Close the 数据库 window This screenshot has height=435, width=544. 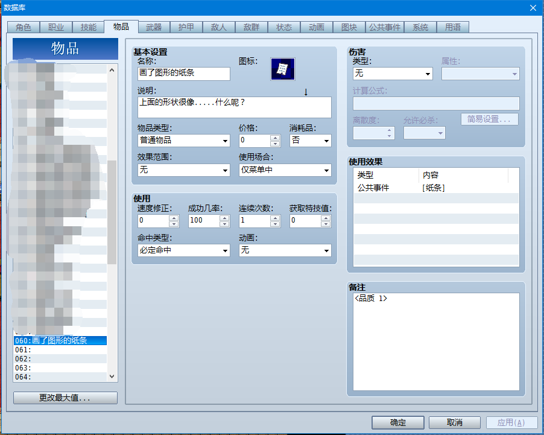(x=533, y=8)
